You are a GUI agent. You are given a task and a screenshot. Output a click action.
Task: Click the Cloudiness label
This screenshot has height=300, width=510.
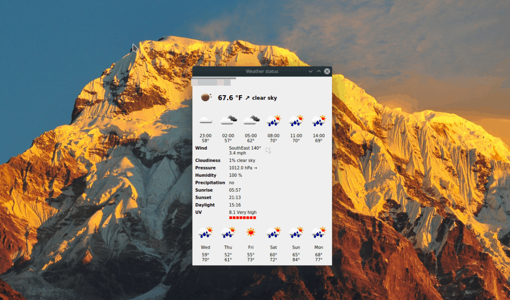click(x=208, y=161)
